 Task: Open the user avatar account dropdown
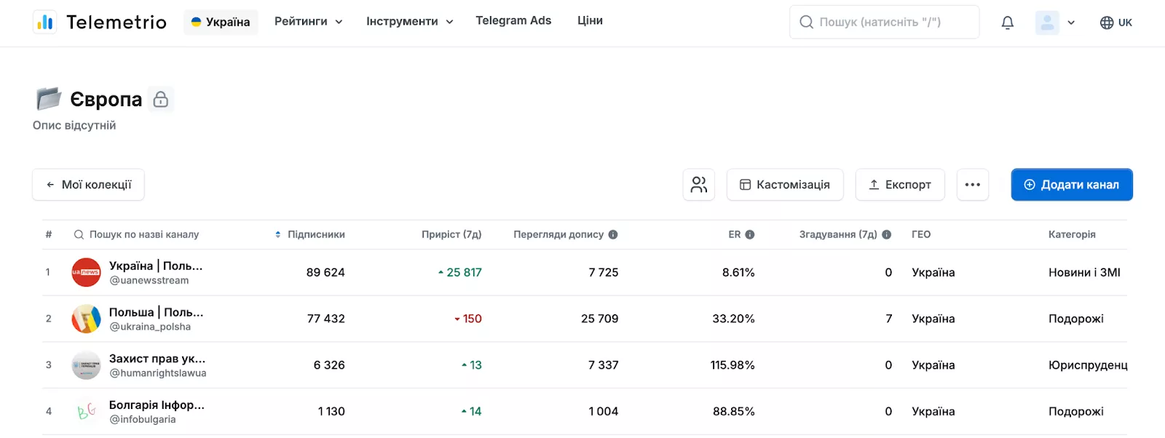(x=1056, y=23)
